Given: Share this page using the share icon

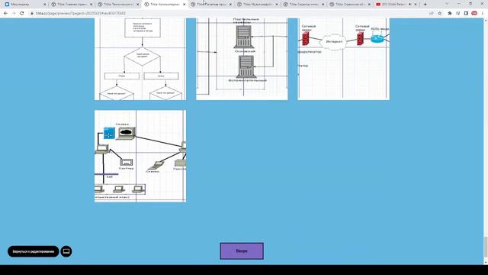Looking at the screenshot, I should coord(432,14).
